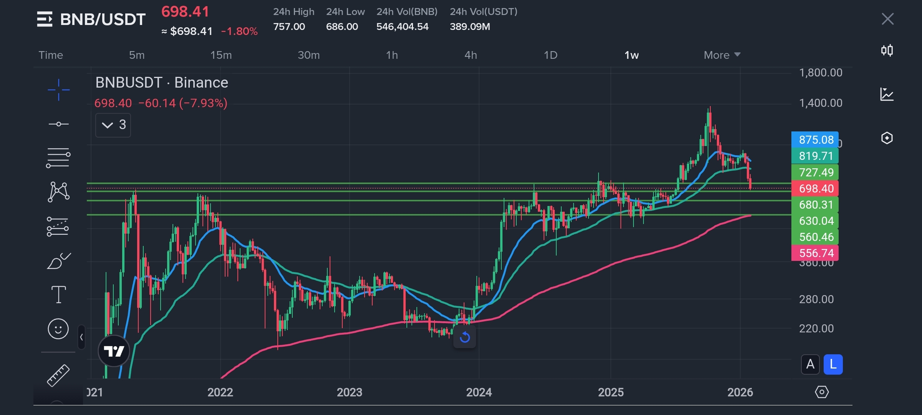Open the Fibonacci retracement tool
The image size is (922, 415).
click(58, 158)
